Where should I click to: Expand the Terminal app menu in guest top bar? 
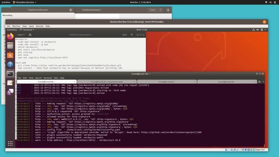pos(27,30)
